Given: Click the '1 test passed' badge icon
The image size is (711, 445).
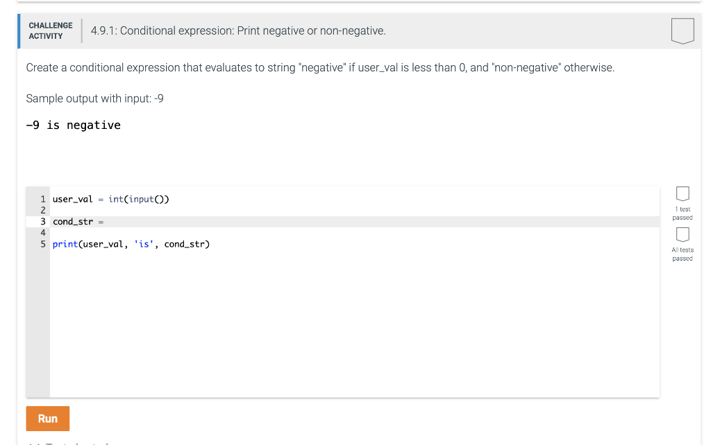Looking at the screenshot, I should (x=683, y=193).
